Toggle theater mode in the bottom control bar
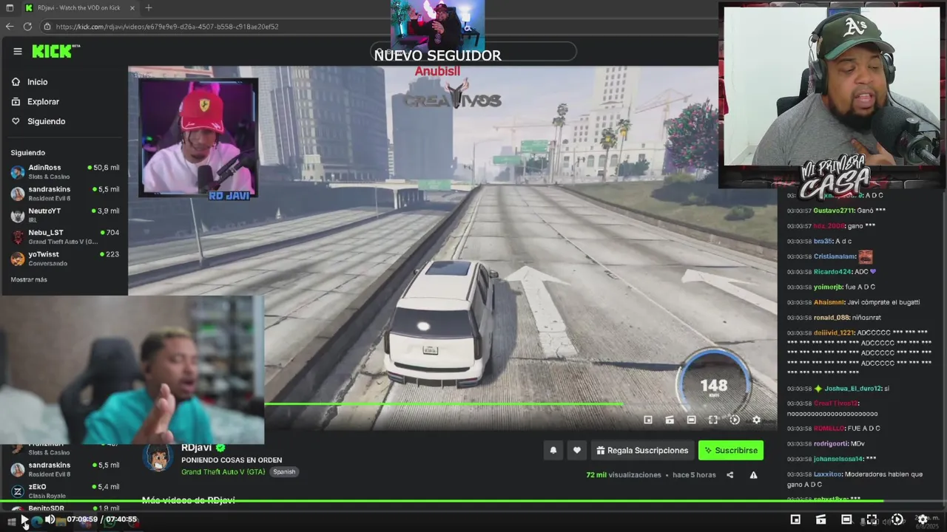 tap(846, 519)
